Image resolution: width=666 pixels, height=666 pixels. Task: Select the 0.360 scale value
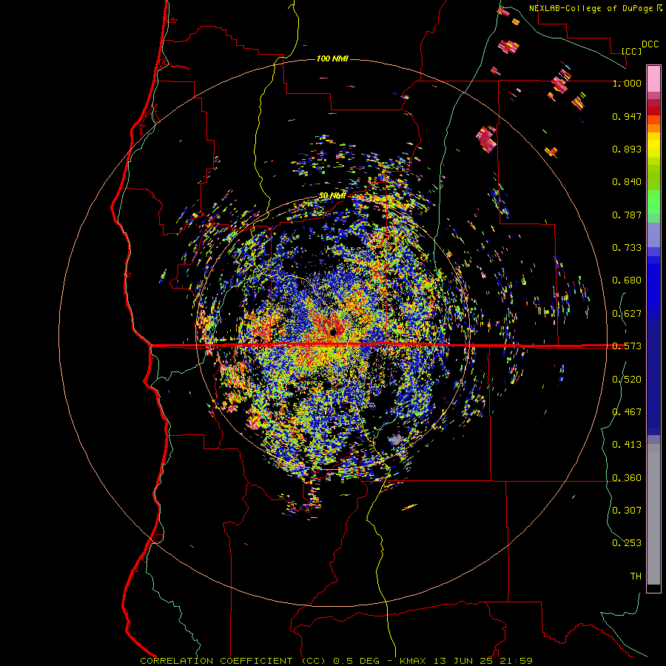point(627,478)
